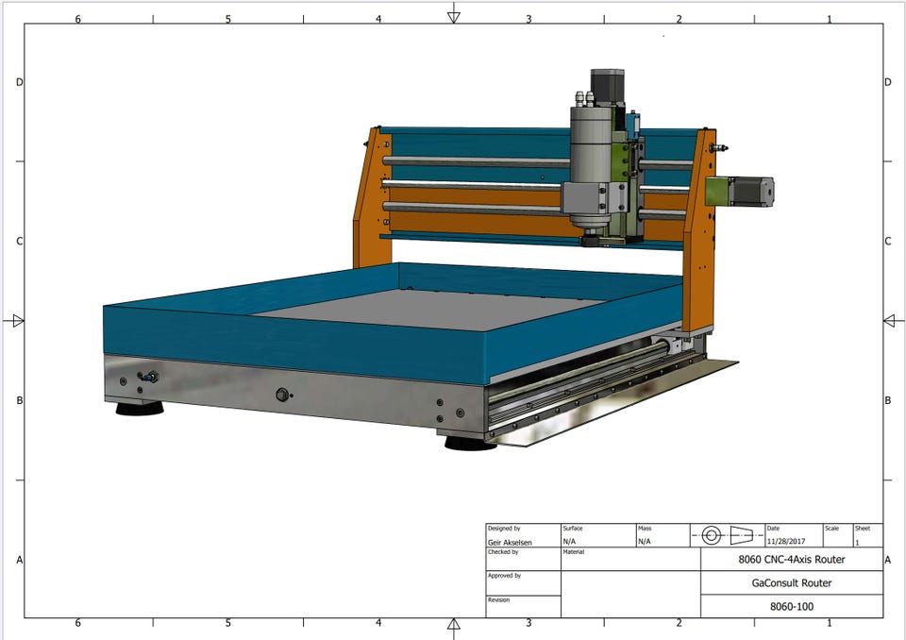The width and height of the screenshot is (906, 640).
Task: Click the 'Approved by' label
Action: coord(504,576)
